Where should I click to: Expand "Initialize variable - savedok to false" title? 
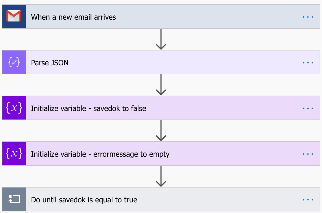89,108
